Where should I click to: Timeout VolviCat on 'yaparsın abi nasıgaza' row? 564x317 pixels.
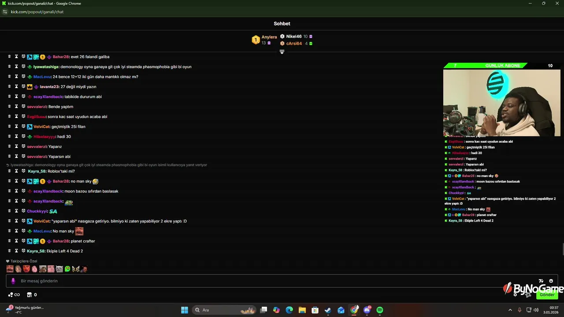click(16, 221)
